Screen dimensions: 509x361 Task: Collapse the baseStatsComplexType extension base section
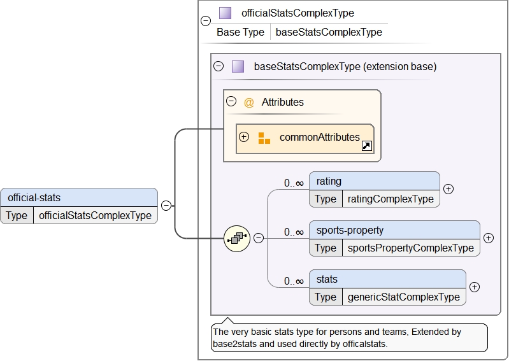tap(219, 66)
